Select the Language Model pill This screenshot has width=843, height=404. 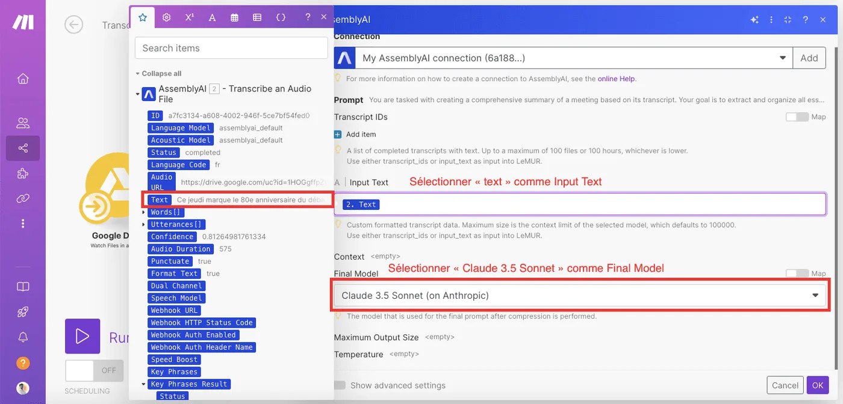181,127
